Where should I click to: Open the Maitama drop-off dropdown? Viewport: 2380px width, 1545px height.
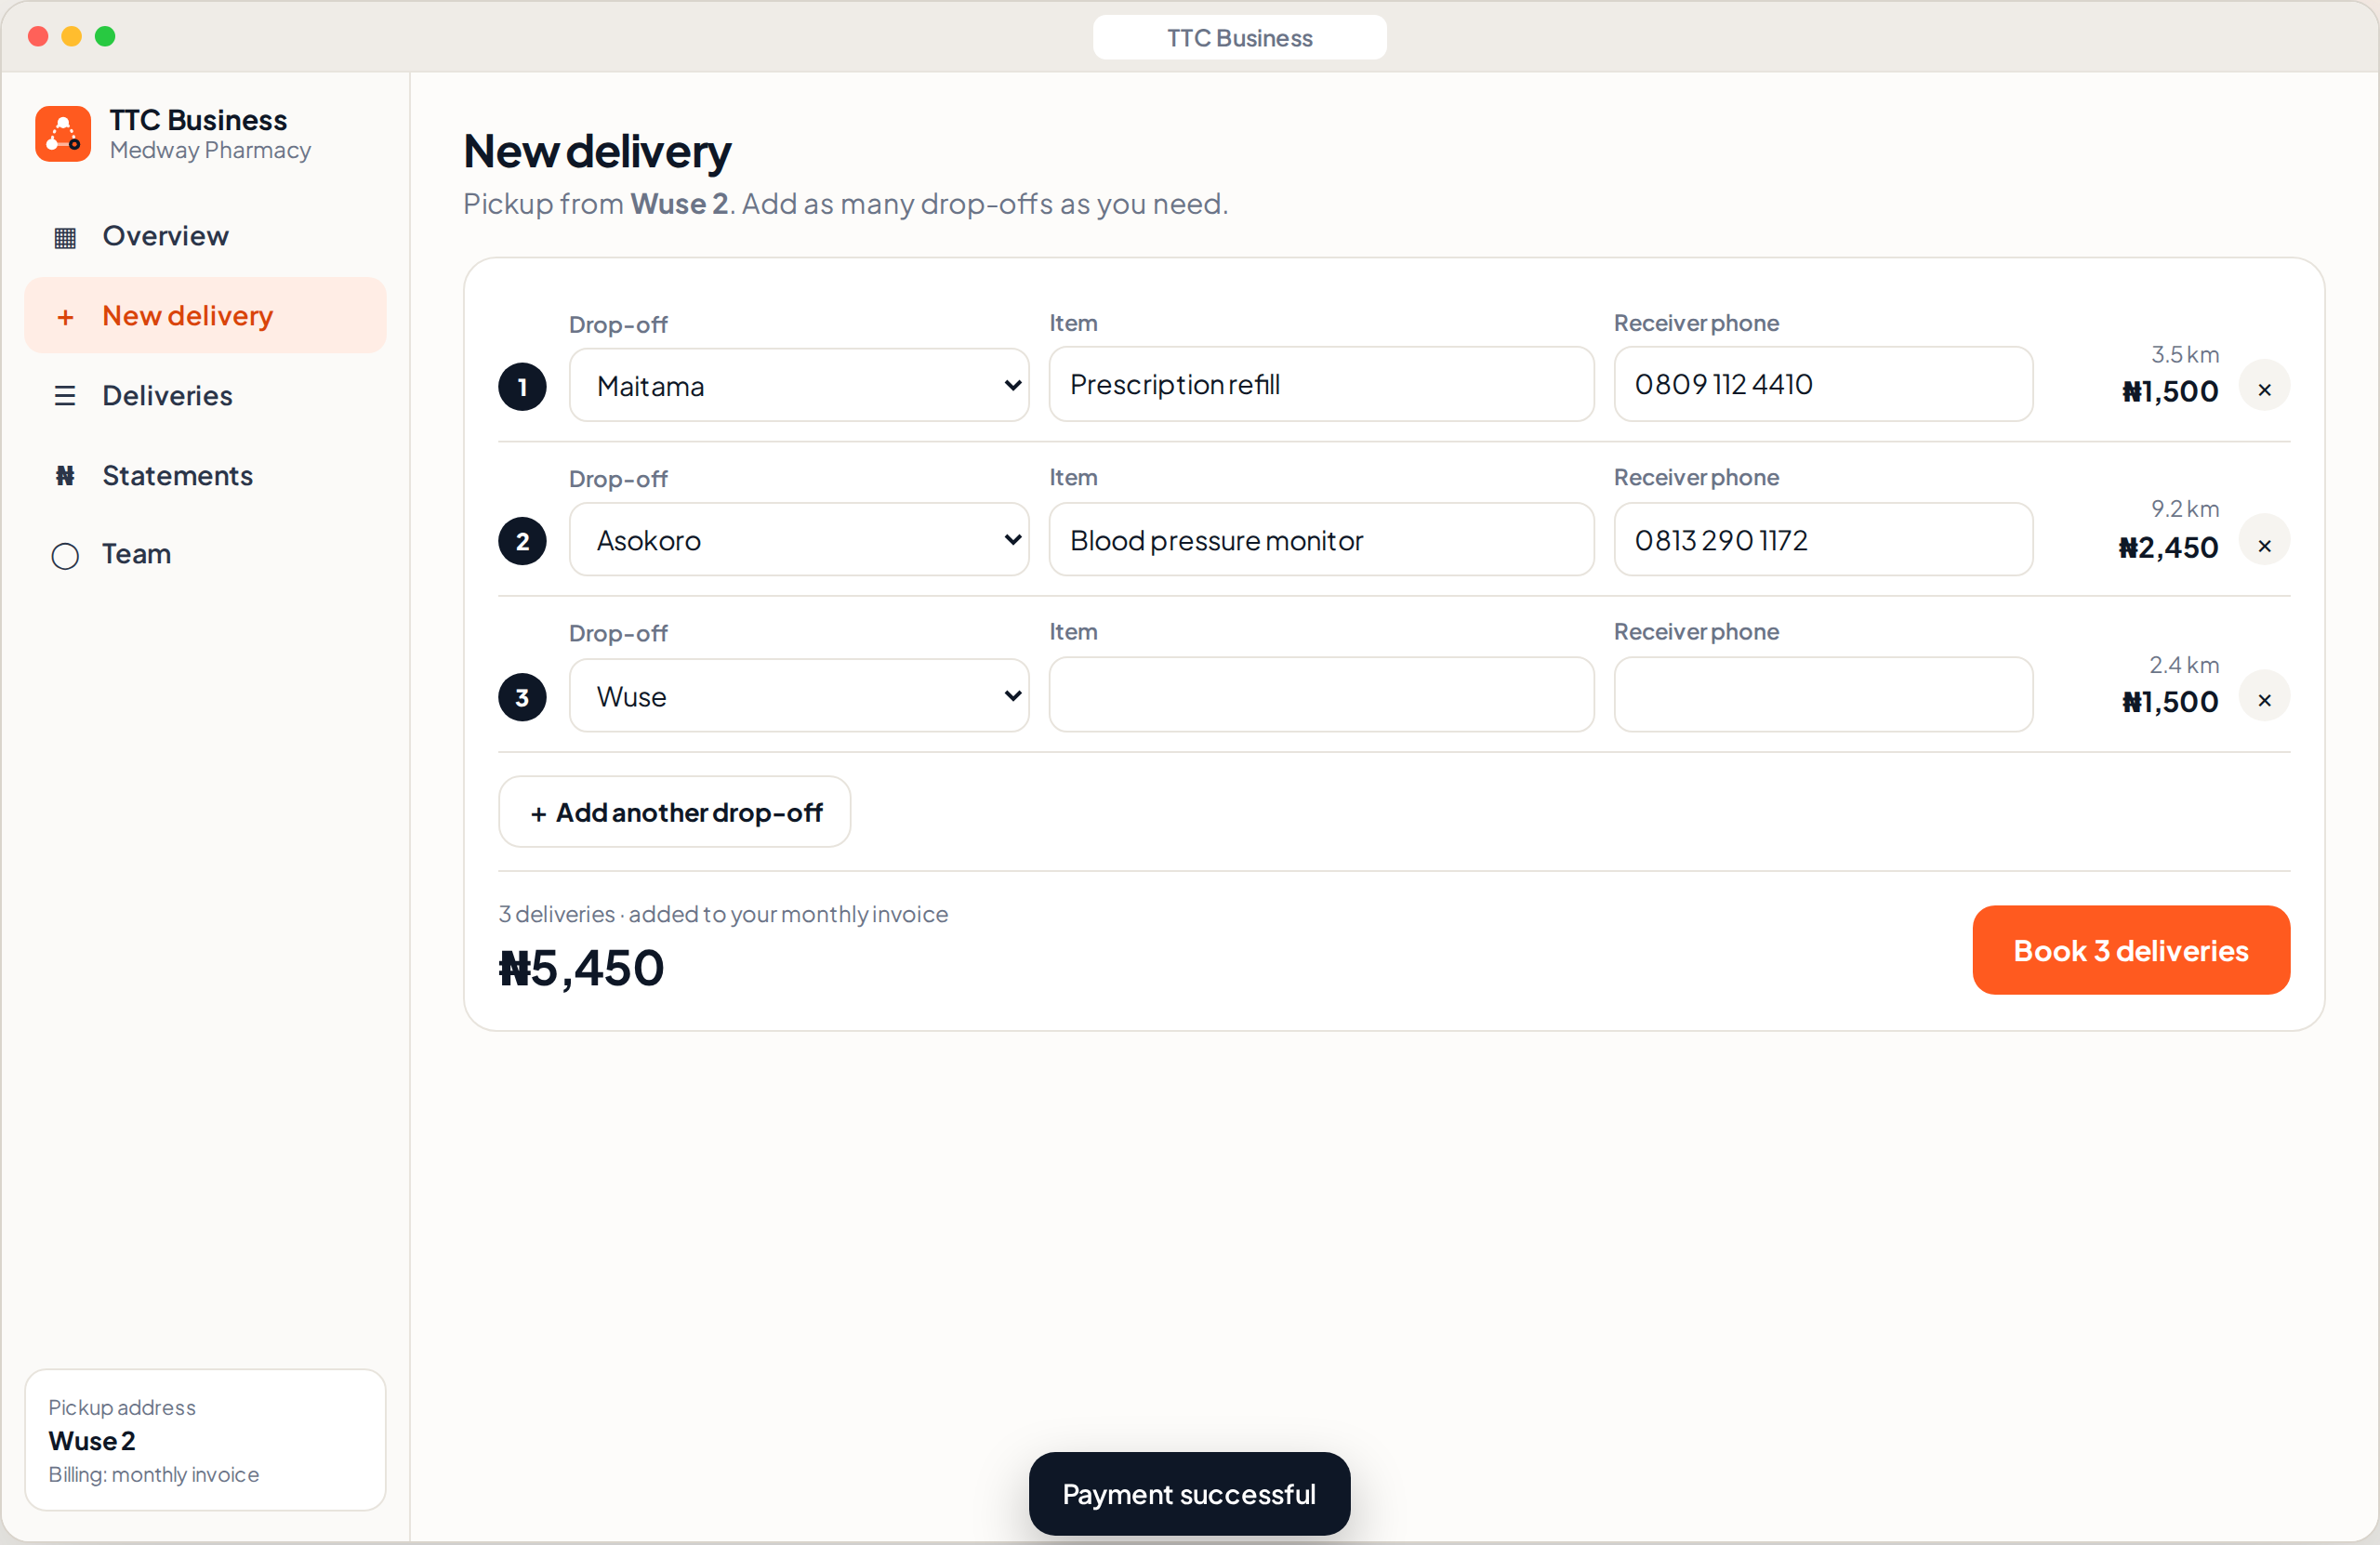799,386
